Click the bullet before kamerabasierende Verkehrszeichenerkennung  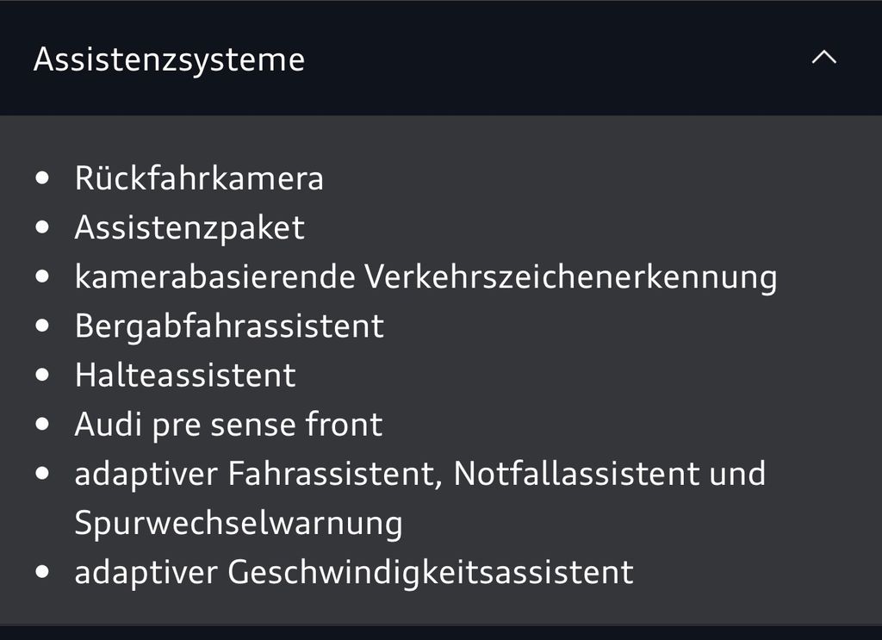click(43, 277)
